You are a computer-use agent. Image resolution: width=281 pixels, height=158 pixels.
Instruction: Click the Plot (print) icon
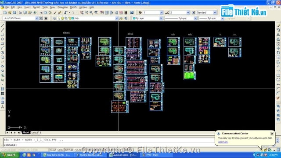pos(21,13)
